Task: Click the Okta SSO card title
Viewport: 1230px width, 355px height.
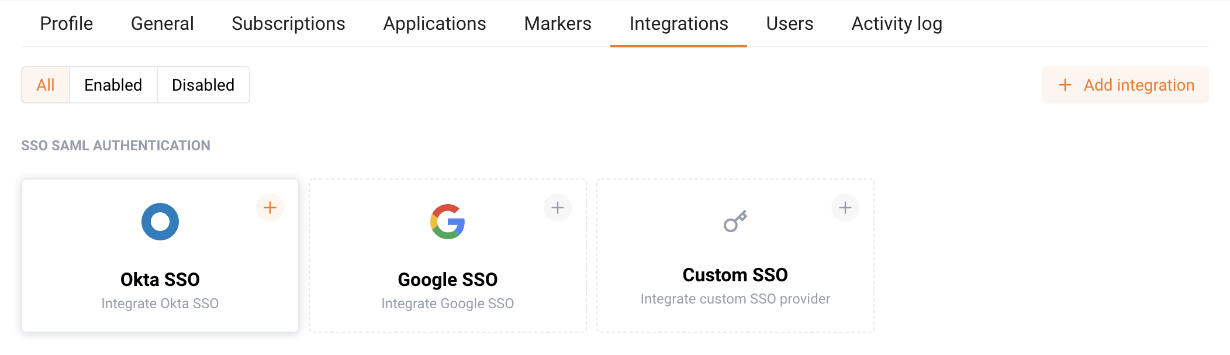Action: point(160,280)
